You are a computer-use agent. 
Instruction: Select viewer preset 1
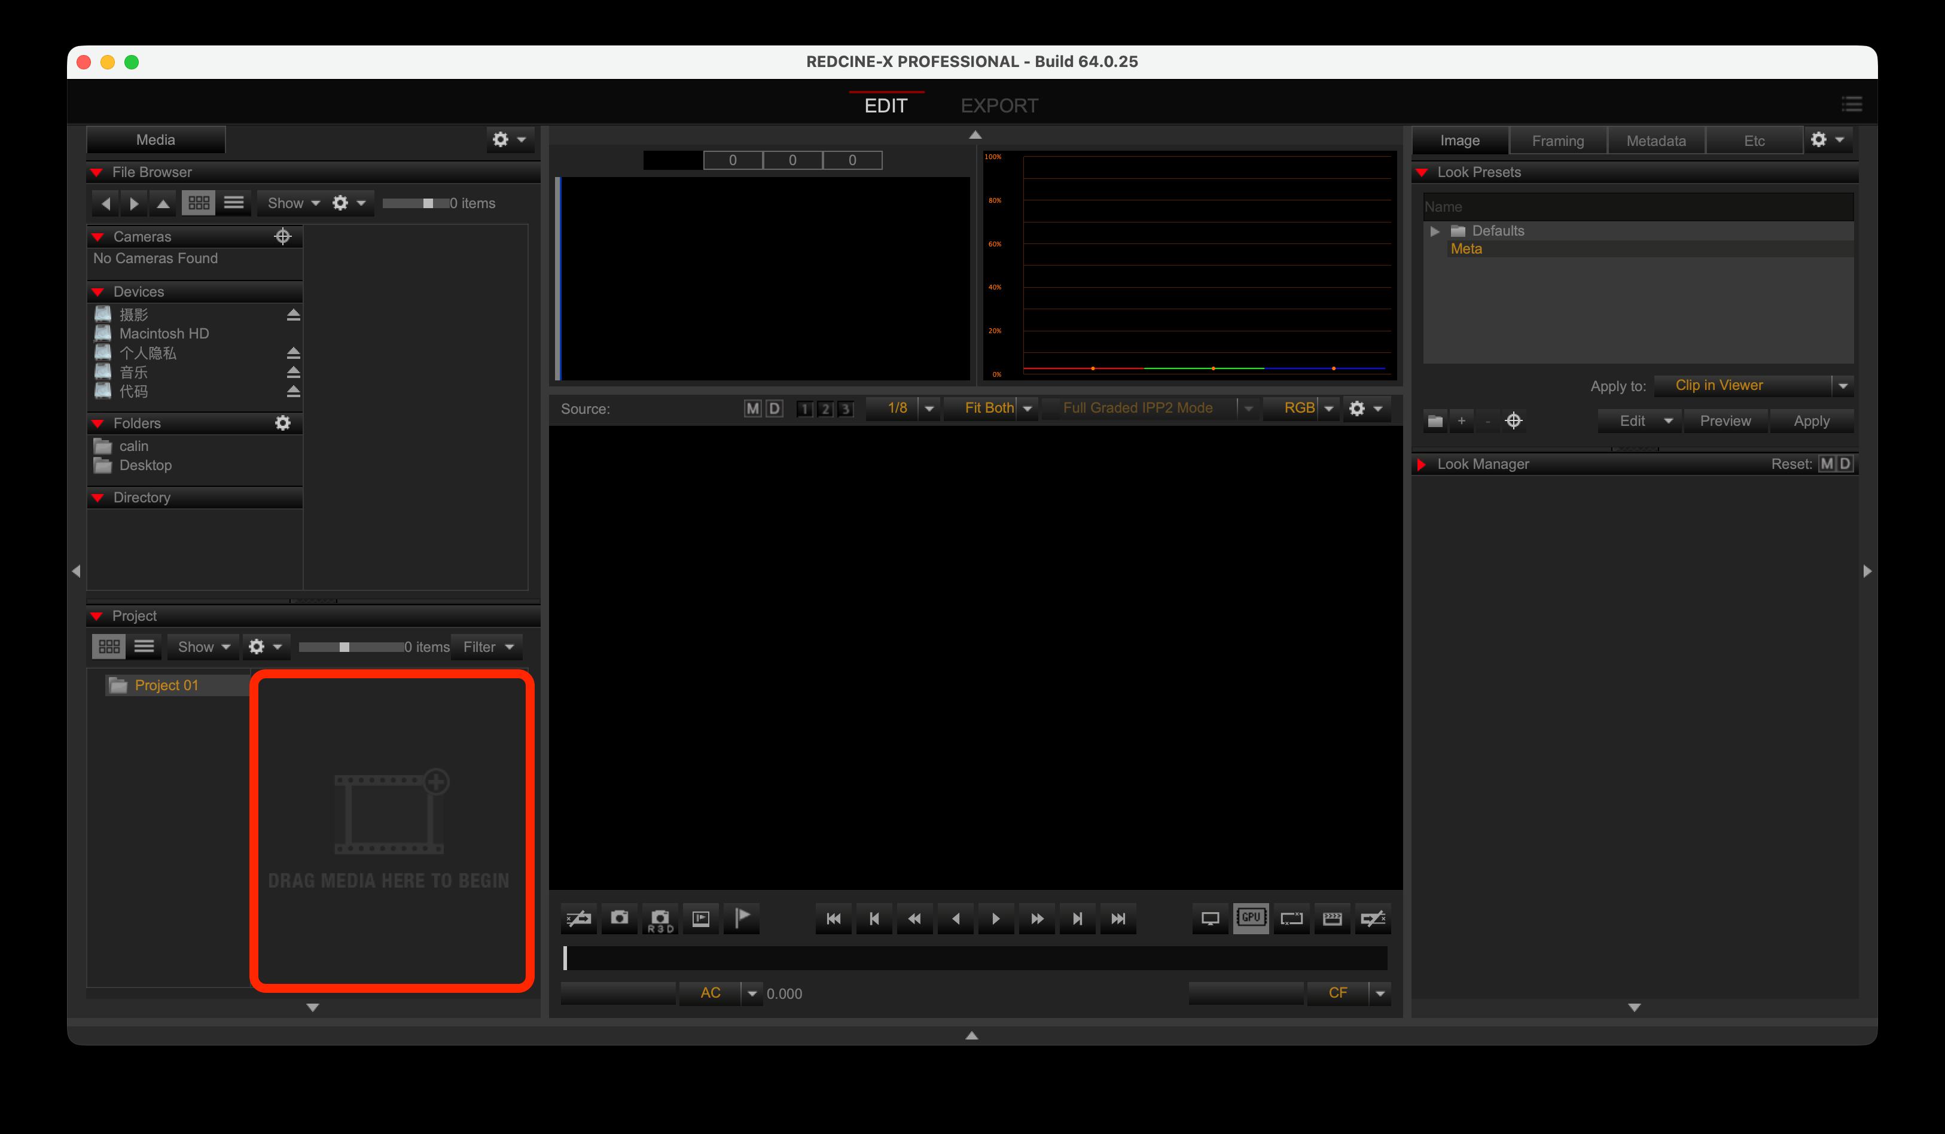[x=804, y=409]
